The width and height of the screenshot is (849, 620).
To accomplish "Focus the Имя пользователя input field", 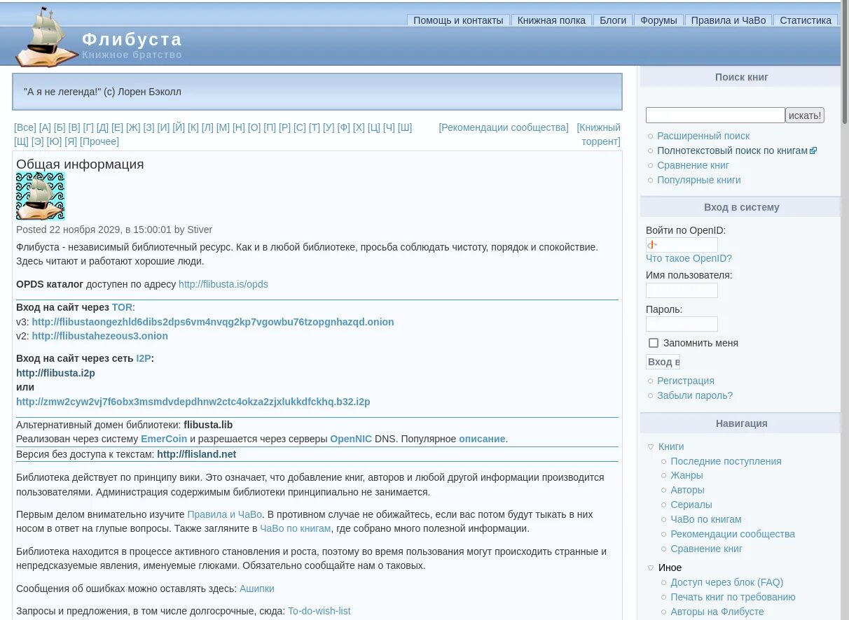I will coord(682,290).
